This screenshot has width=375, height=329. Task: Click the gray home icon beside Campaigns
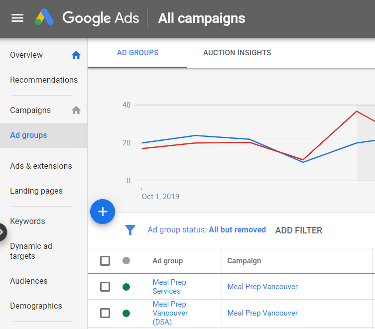76,110
